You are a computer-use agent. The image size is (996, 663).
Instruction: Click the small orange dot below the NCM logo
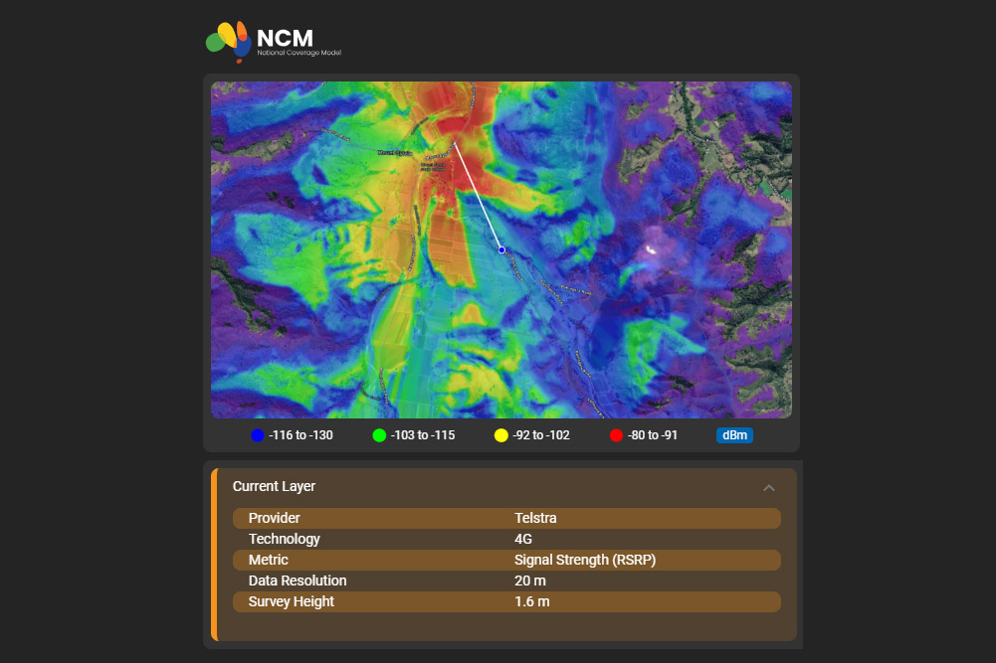point(239,62)
